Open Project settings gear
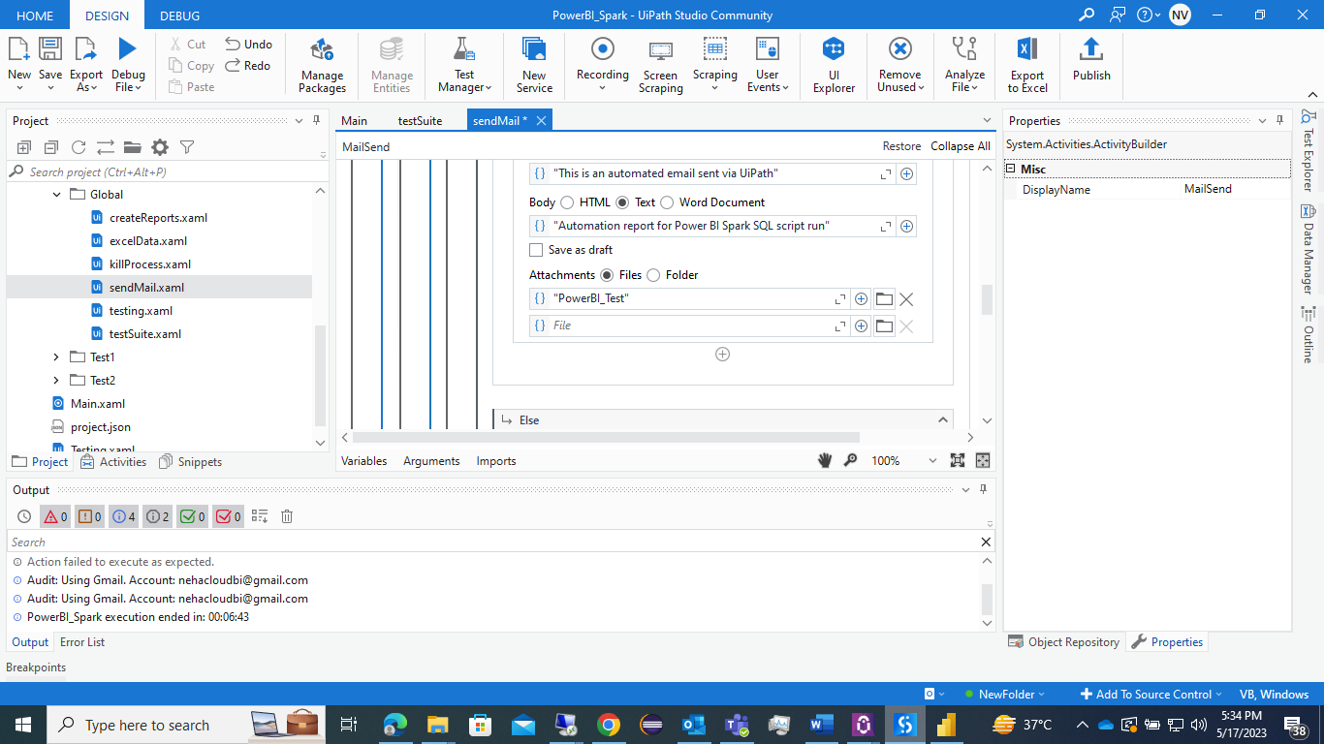Image resolution: width=1324 pixels, height=744 pixels. [x=160, y=147]
